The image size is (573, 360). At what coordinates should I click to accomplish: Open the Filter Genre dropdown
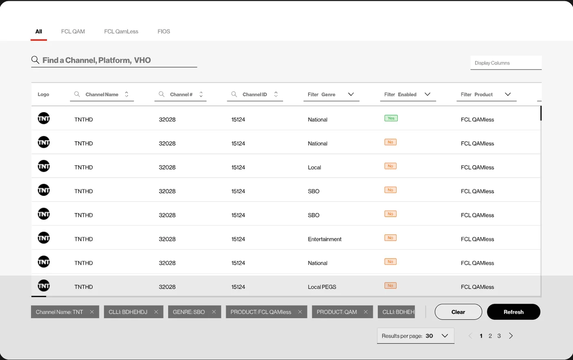(332, 94)
